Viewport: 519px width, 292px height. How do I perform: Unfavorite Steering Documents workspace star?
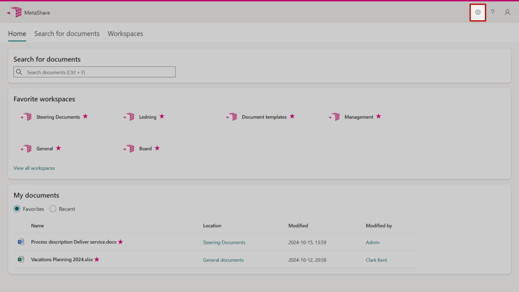[x=85, y=117]
